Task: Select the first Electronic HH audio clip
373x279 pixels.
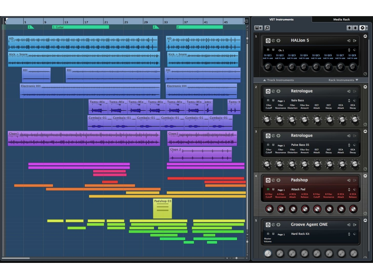Action: pyautogui.click(x=90, y=91)
